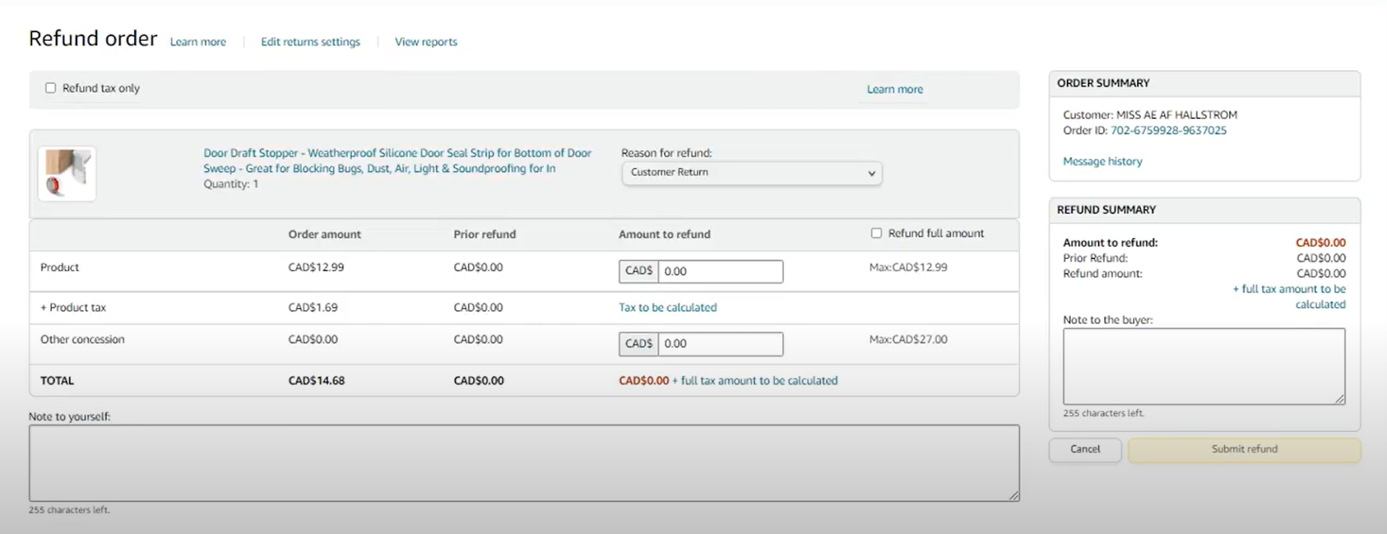The height and width of the screenshot is (534, 1387).
Task: Click the Other concession amount field
Action: tap(720, 344)
